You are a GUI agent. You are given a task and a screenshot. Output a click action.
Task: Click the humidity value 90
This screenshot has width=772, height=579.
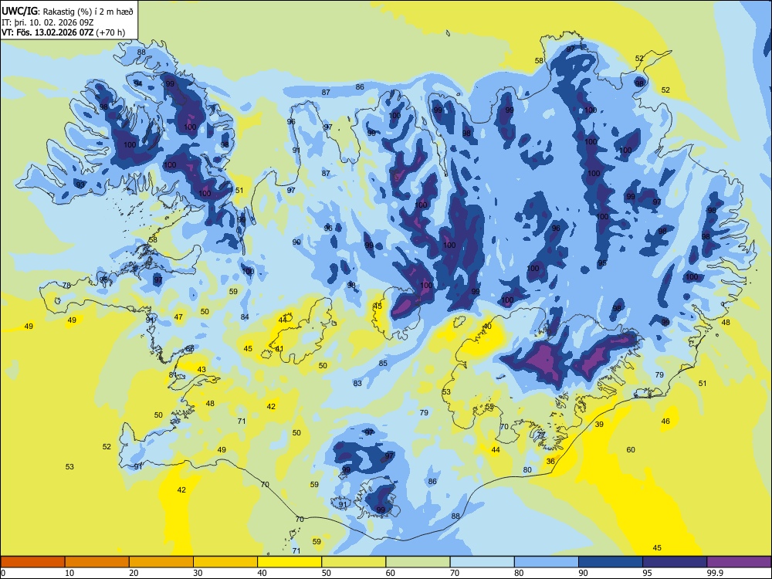tap(296, 242)
